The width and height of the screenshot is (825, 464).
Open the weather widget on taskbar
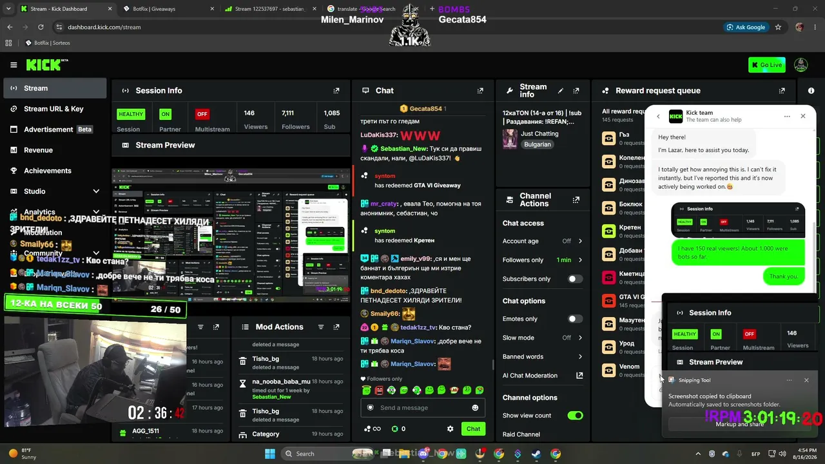[x=21, y=454]
